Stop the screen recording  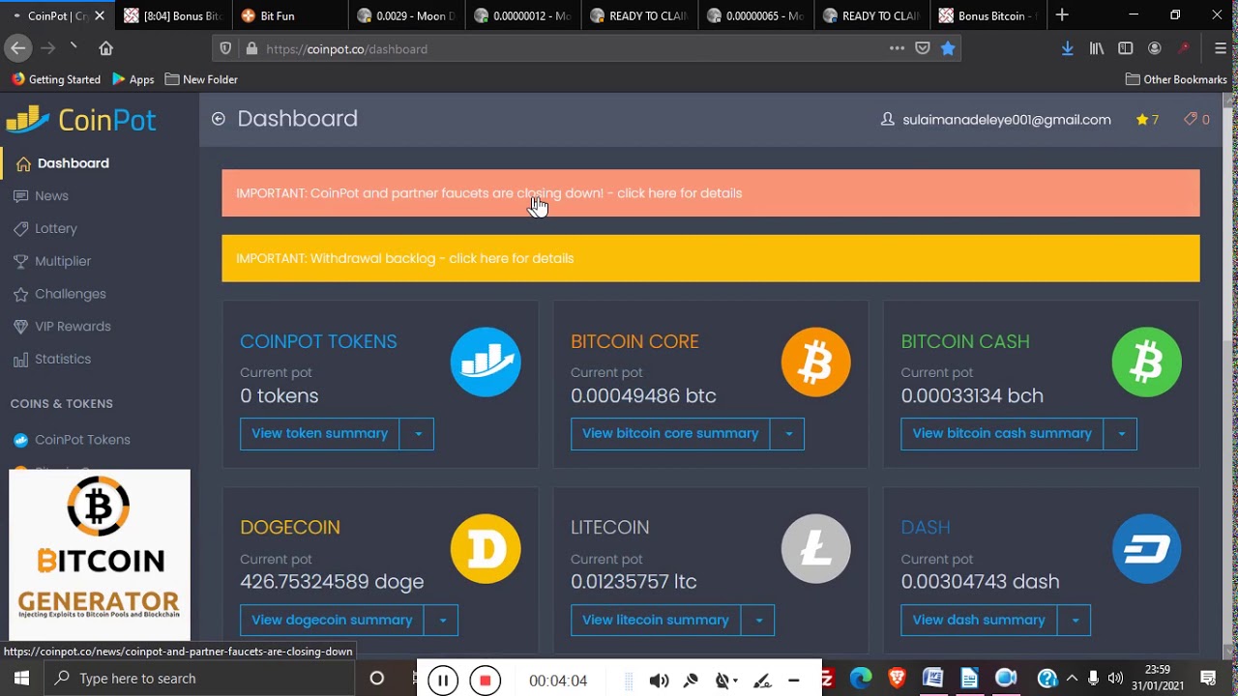coord(485,681)
